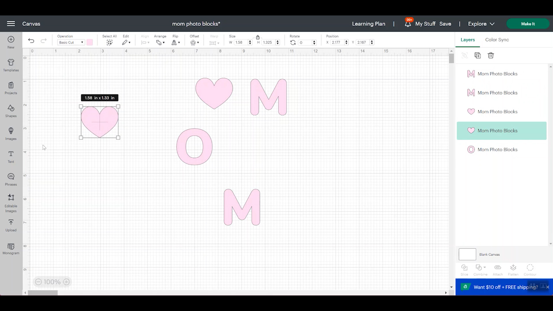Screen dimensions: 553x311
Task: Click the Blank Canvas color swatch
Action: click(467, 254)
